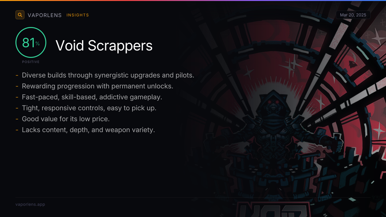
Task: Click the VaporLens magnifier logo icon
Action: pyautogui.click(x=20, y=15)
